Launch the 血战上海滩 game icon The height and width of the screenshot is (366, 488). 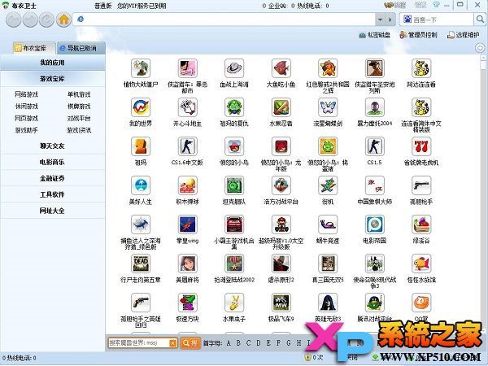point(234,68)
